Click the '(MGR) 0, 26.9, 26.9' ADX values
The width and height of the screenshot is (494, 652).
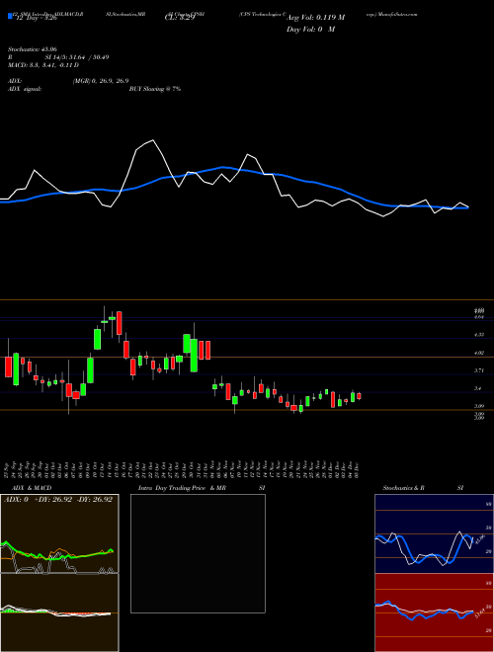pyautogui.click(x=101, y=81)
